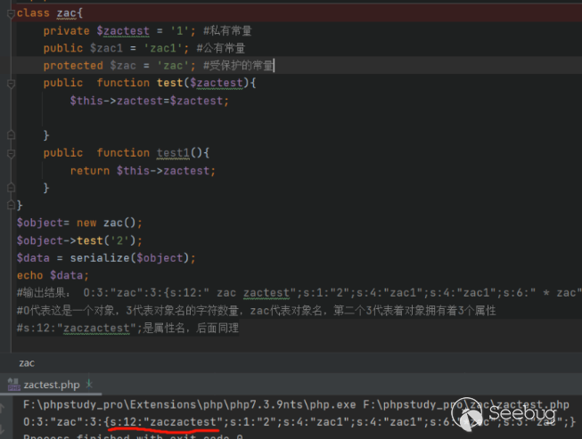Screen dimensions: 582x439
Task: Click test('2') call on $object
Action: 107,240
